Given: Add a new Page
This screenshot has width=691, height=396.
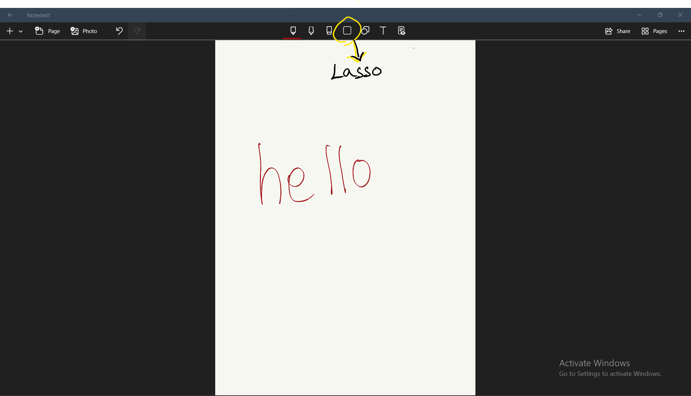Looking at the screenshot, I should coord(48,31).
